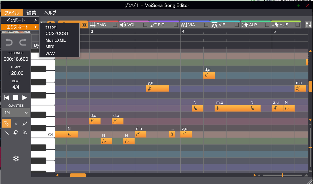Choose MIDI export format
Screen dimensions: 313x184
[x=59, y=47]
